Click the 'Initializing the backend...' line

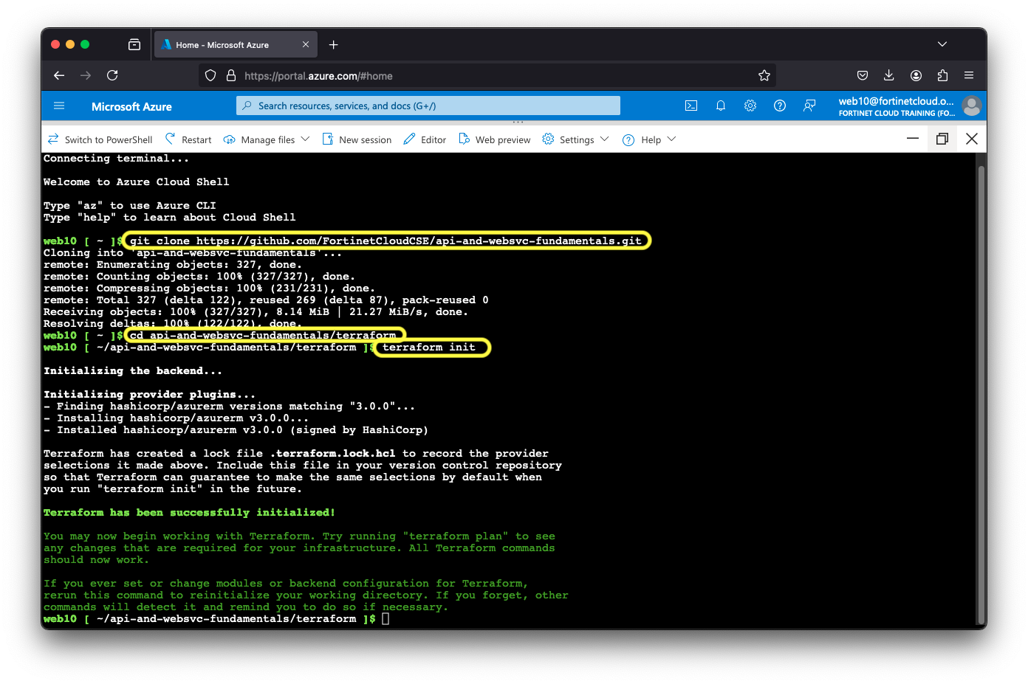pos(133,370)
